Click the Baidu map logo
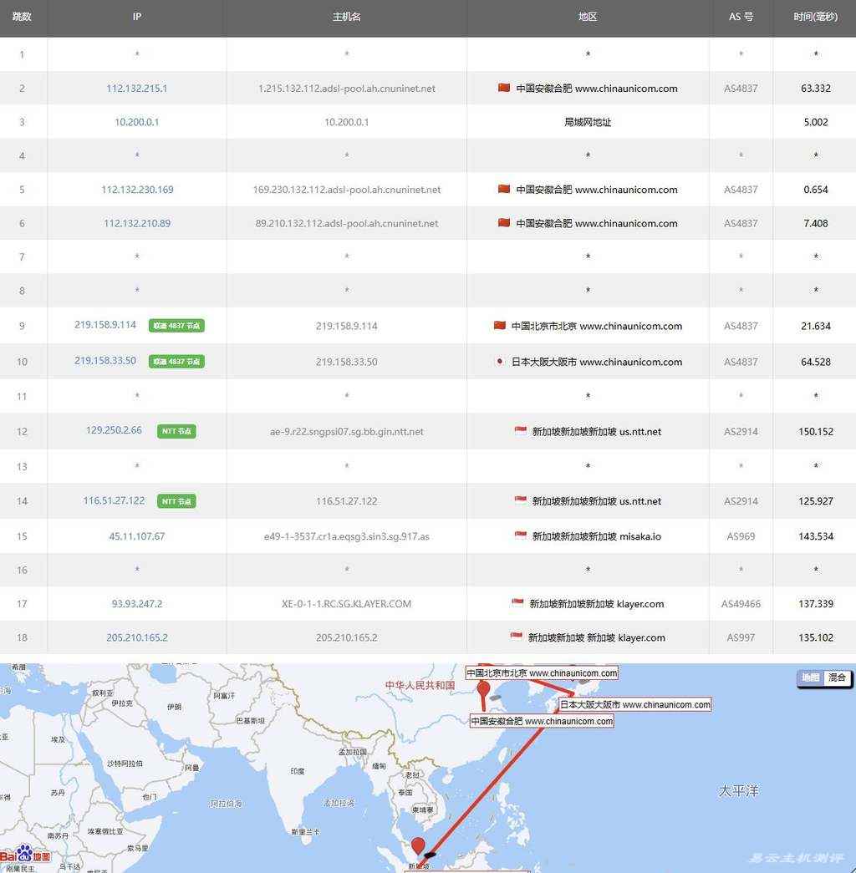The height and width of the screenshot is (873, 856). click(25, 855)
